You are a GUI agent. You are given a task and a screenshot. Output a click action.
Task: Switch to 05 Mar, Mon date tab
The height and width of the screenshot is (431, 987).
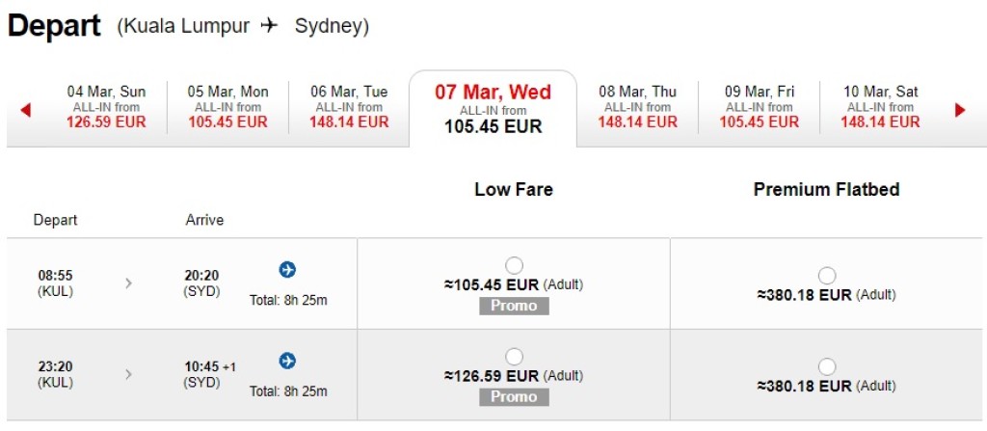pos(227,107)
